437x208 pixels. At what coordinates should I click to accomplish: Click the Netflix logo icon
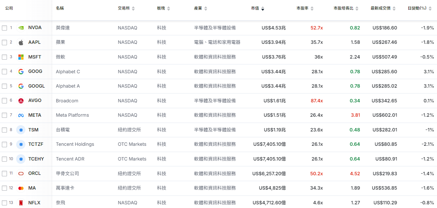pos(21,202)
